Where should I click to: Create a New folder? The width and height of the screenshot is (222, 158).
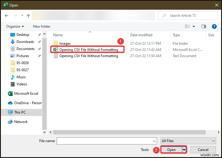pos(42,26)
